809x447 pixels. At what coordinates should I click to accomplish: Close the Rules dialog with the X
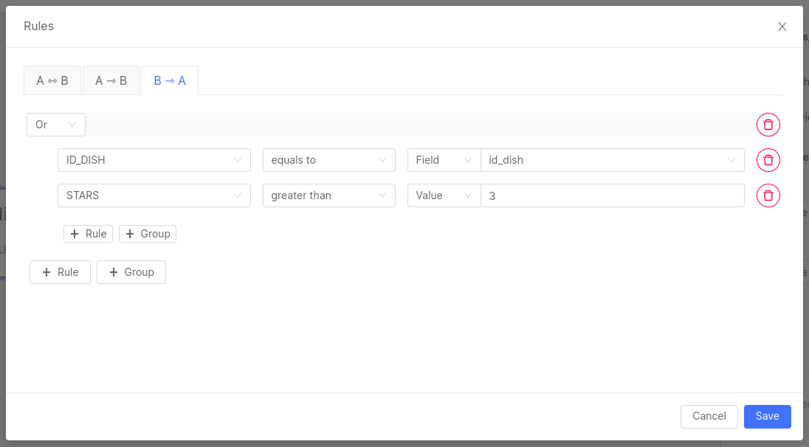coord(782,27)
